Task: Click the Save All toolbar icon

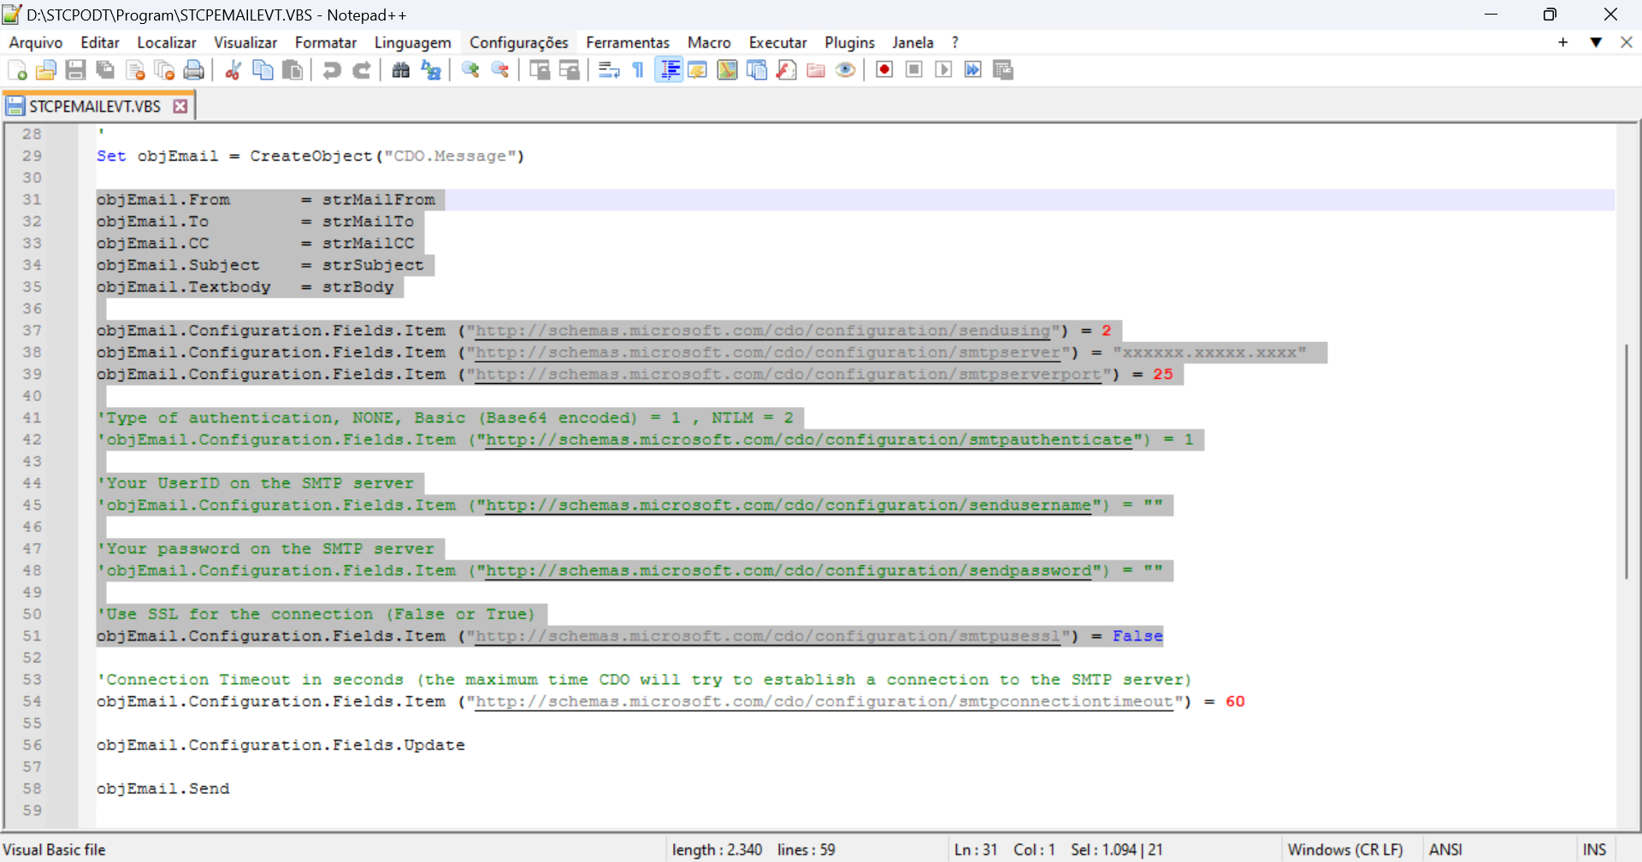Action: coord(105,70)
